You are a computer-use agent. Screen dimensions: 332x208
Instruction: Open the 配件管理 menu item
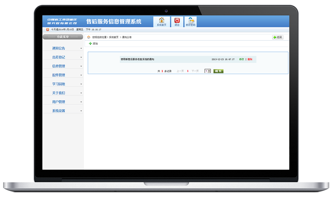click(x=59, y=75)
